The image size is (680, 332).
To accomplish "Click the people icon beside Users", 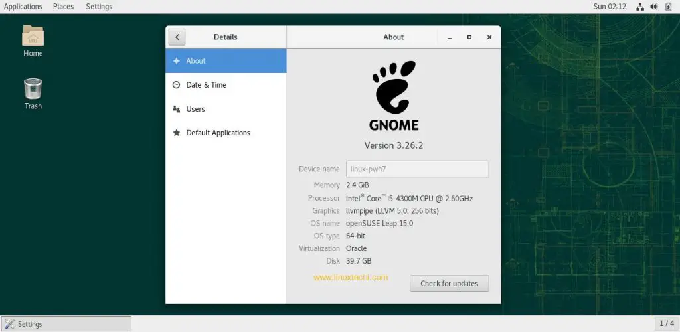I will click(x=176, y=109).
